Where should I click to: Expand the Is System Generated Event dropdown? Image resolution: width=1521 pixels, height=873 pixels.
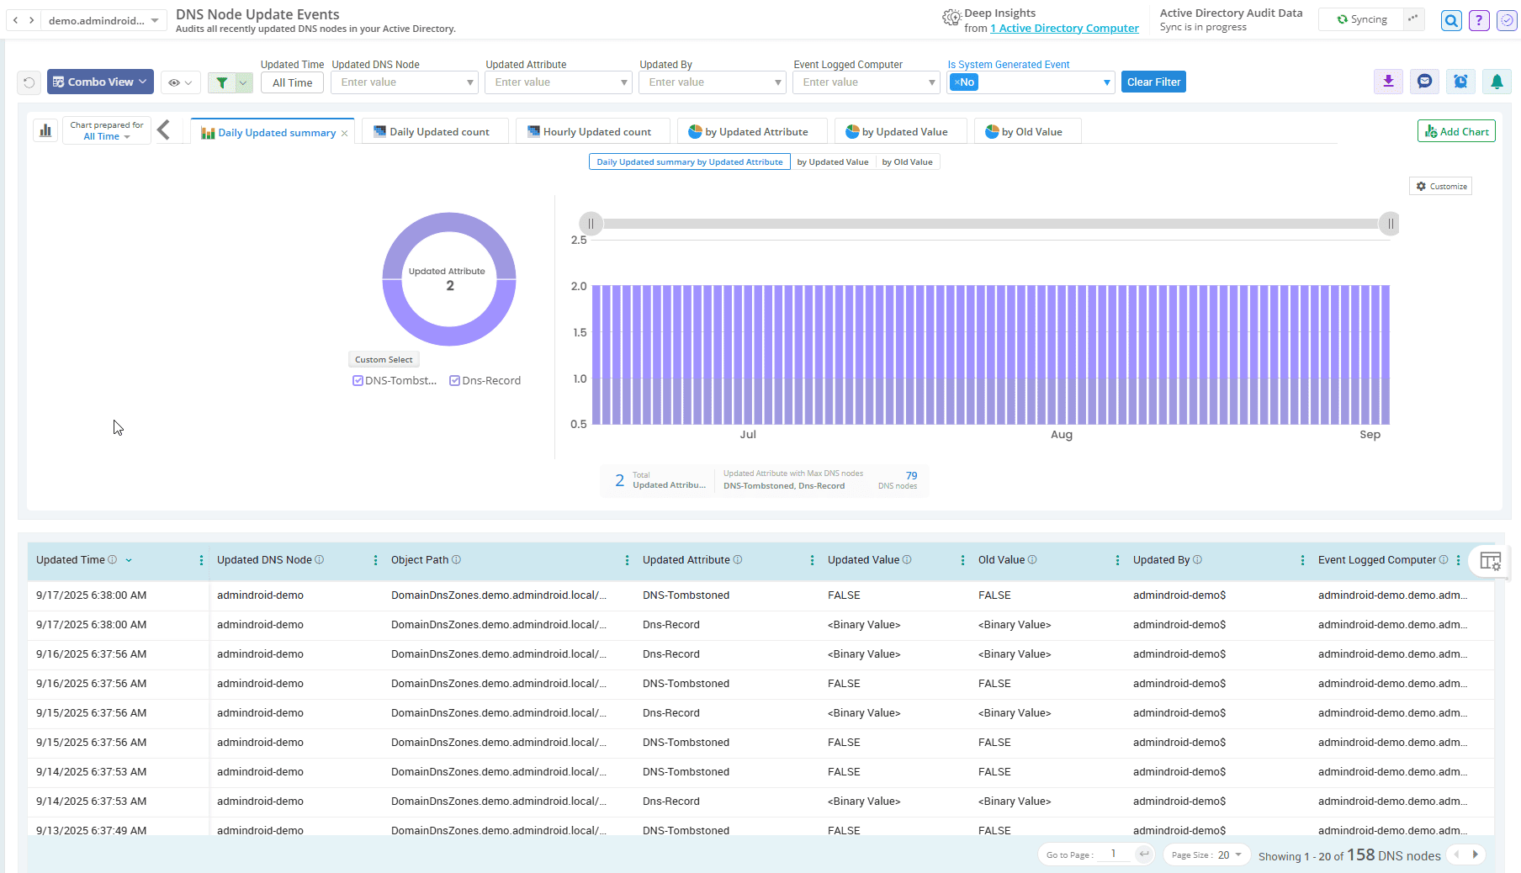[1106, 82]
